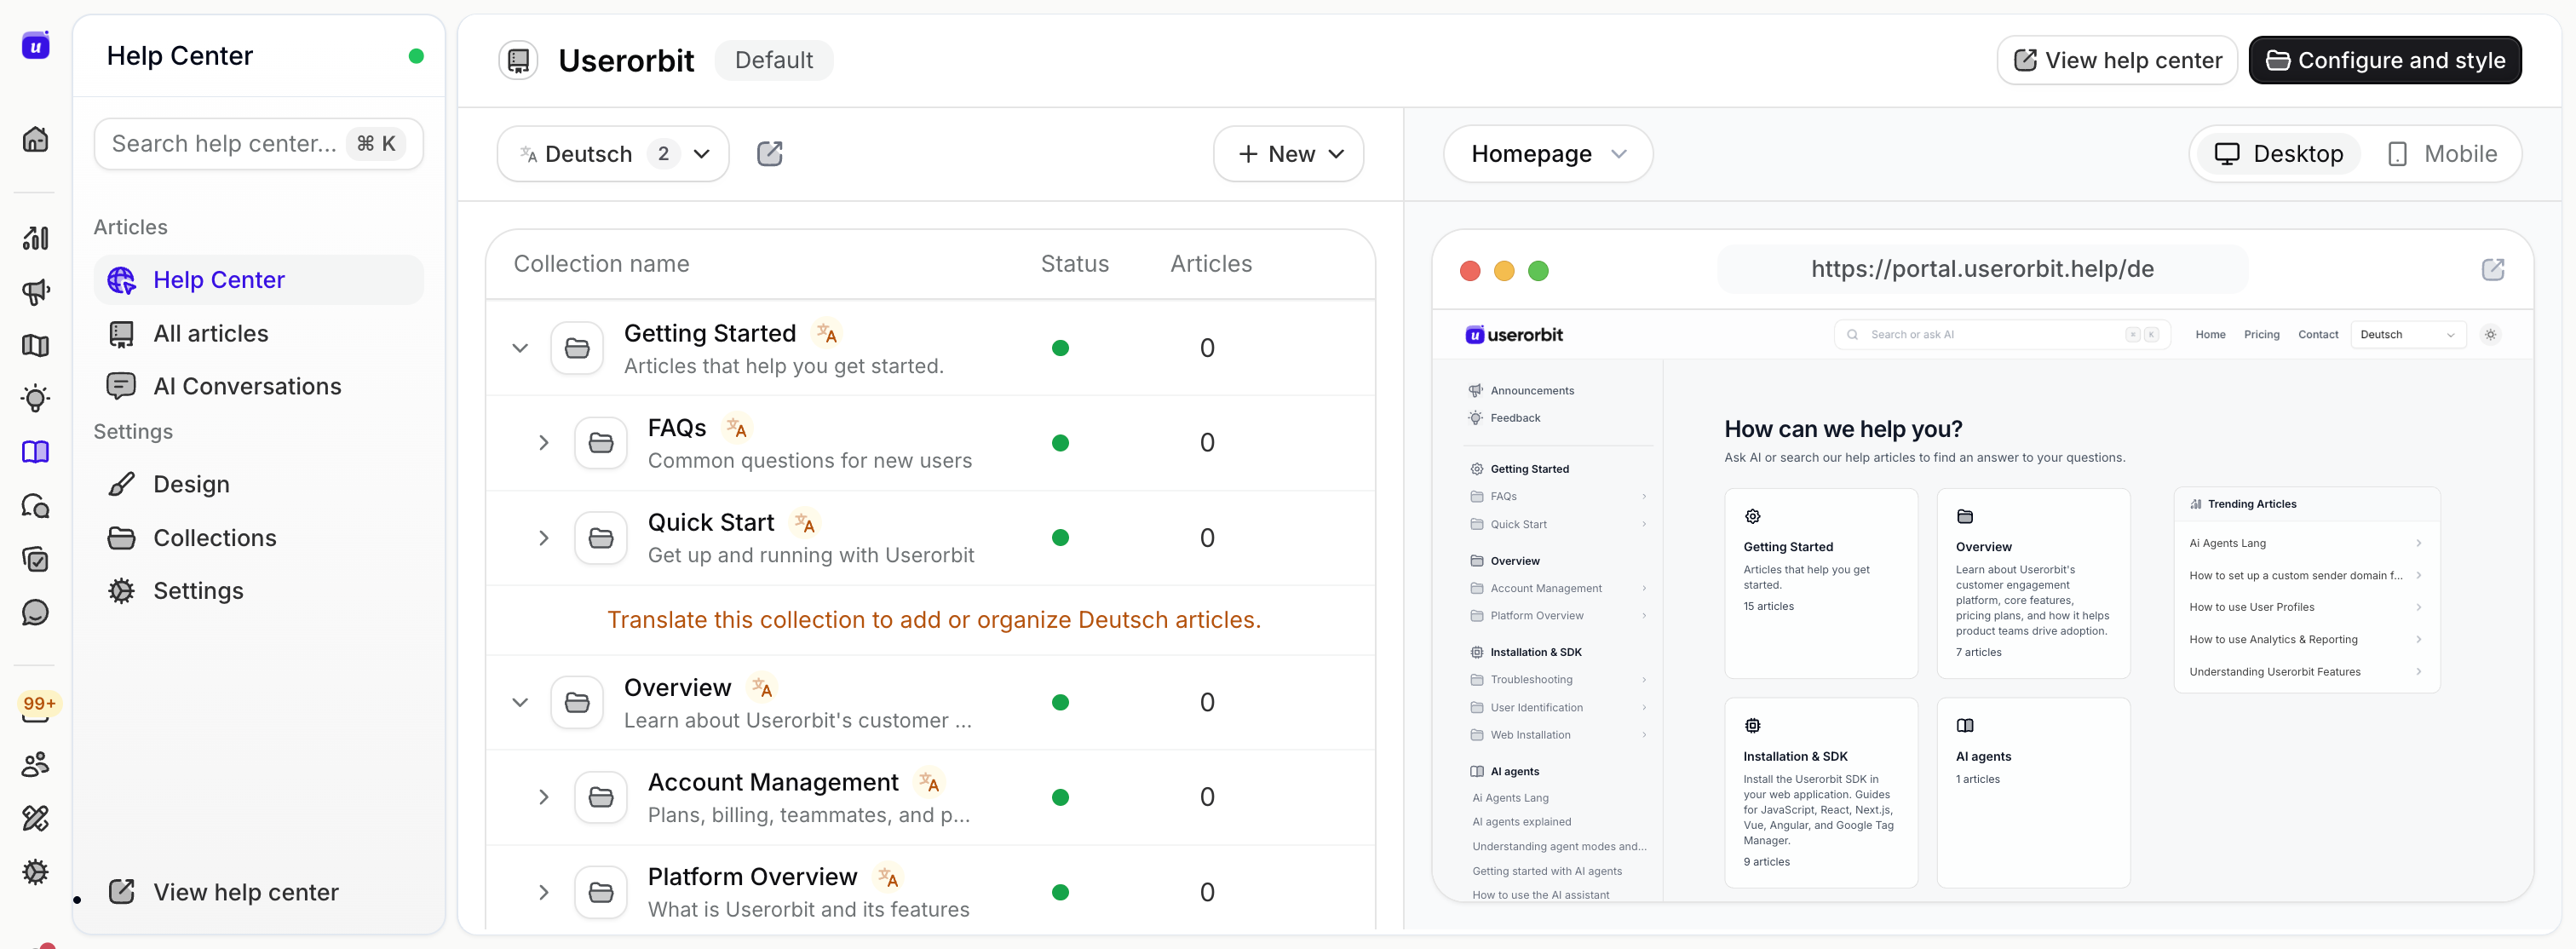Open the messages speech bubble rail icon
The width and height of the screenshot is (2576, 949).
[x=36, y=612]
